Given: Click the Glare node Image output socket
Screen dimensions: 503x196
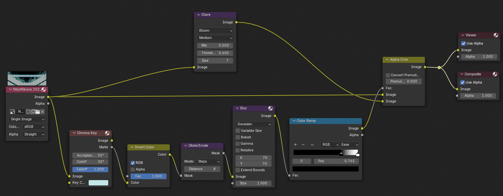Looking at the screenshot, I should click(x=236, y=22).
